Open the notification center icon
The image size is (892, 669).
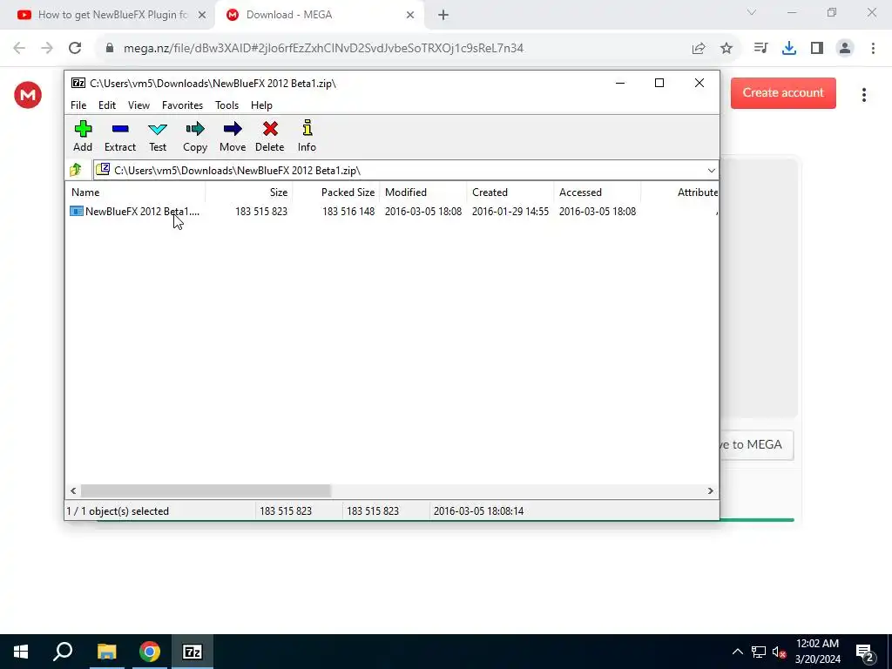point(865,653)
